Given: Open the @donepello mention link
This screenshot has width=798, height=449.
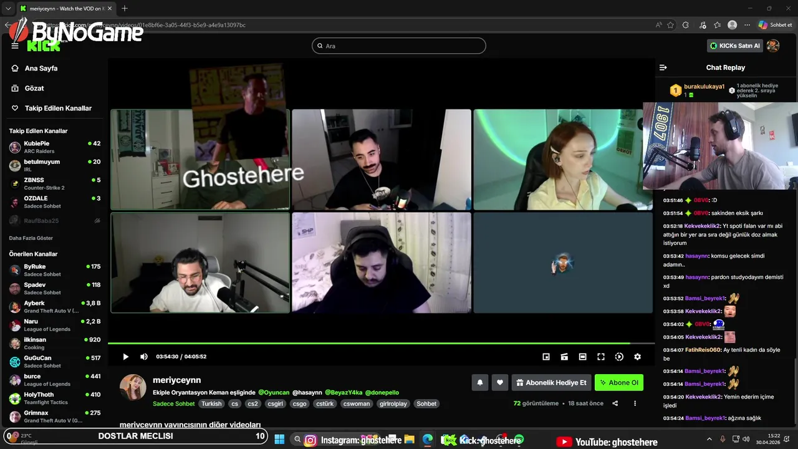Looking at the screenshot, I should pyautogui.click(x=382, y=392).
